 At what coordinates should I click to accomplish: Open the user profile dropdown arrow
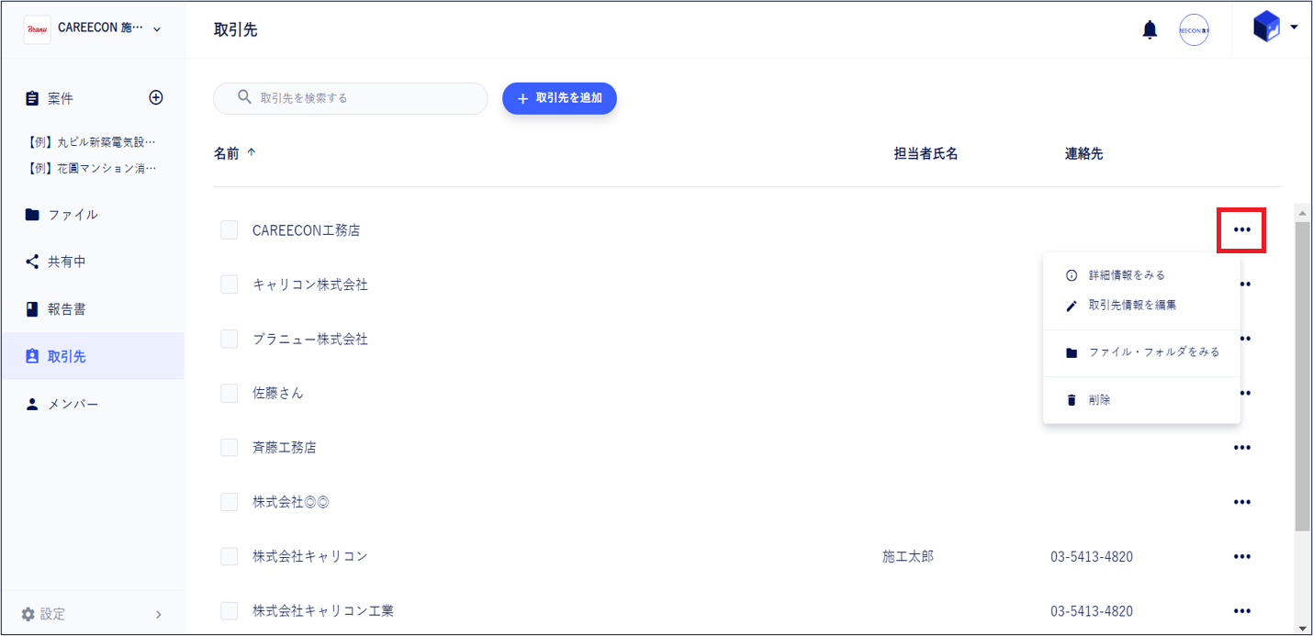tap(1294, 28)
